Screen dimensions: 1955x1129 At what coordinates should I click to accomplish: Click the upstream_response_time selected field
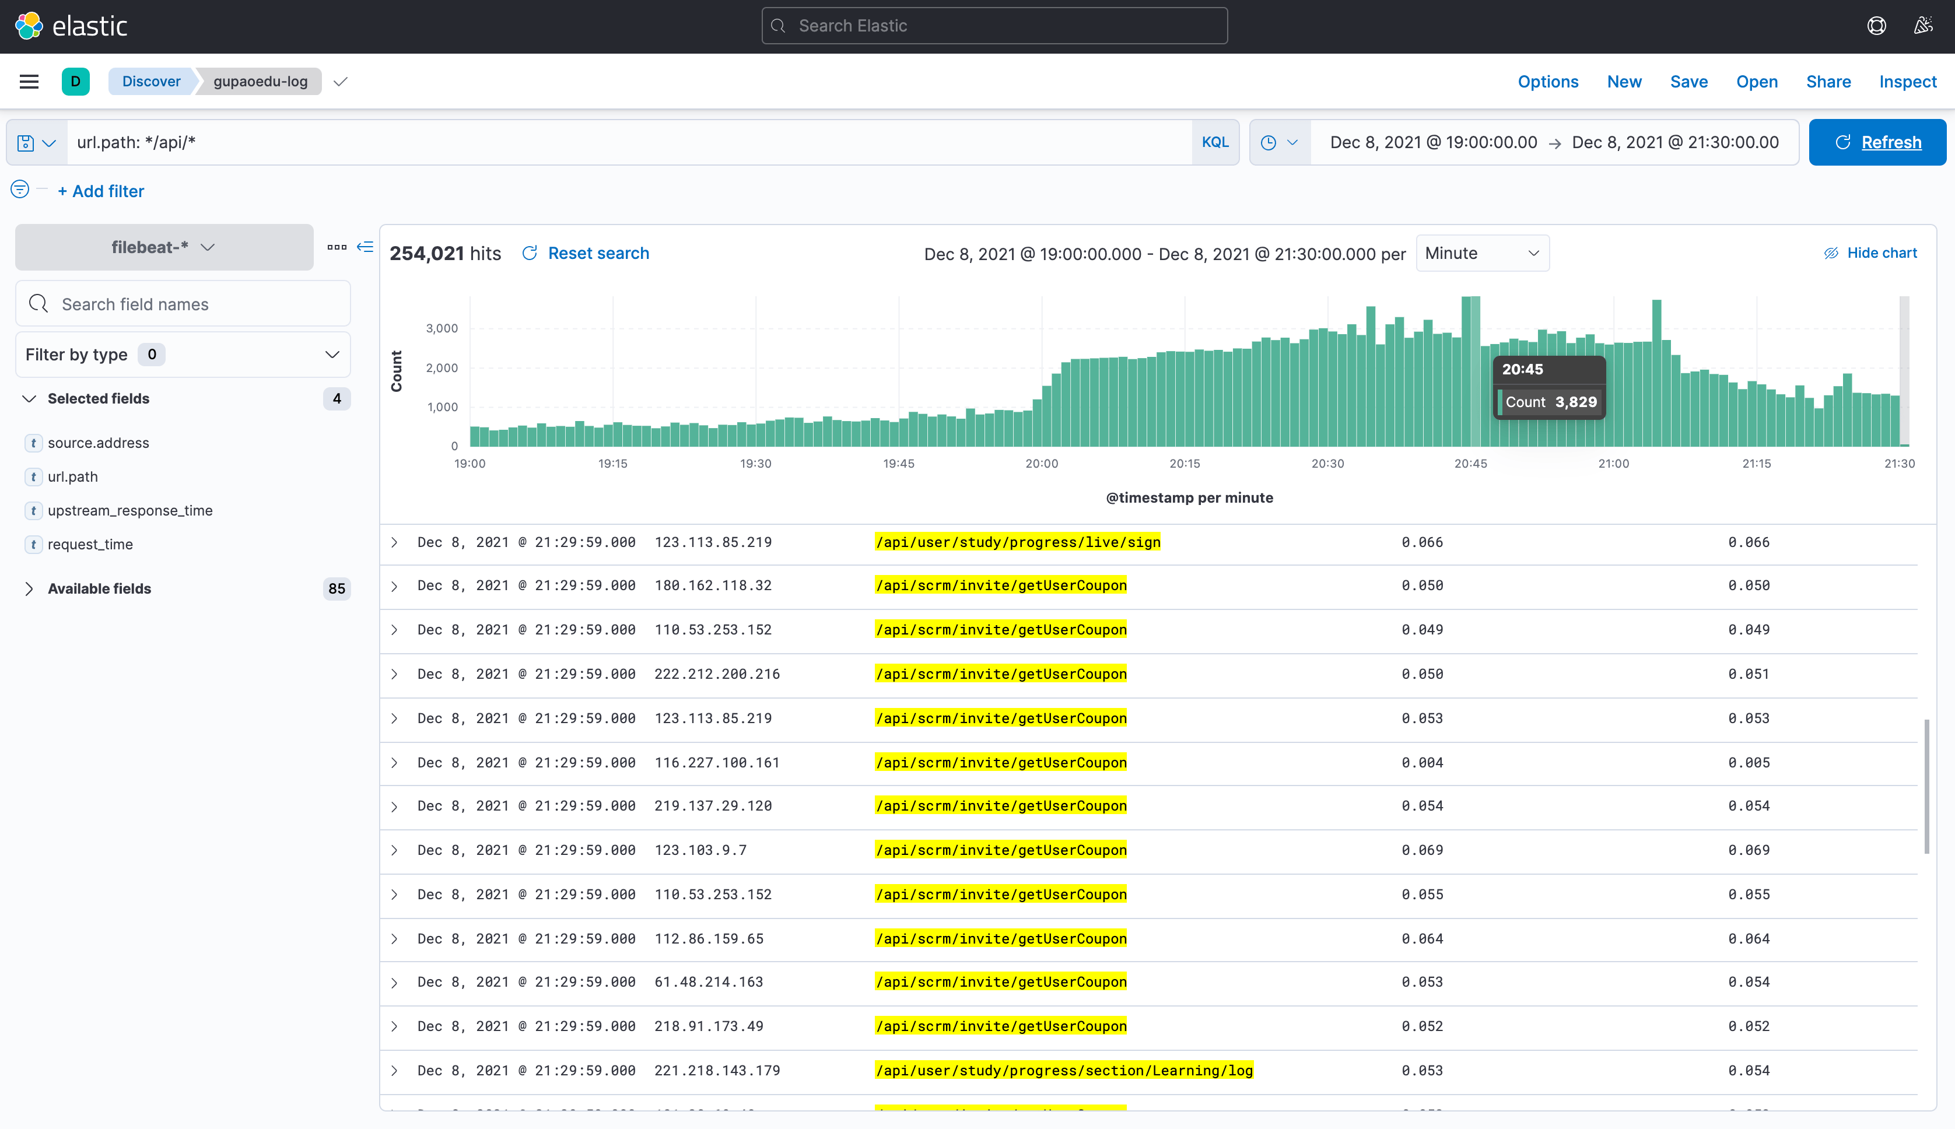[x=130, y=510]
